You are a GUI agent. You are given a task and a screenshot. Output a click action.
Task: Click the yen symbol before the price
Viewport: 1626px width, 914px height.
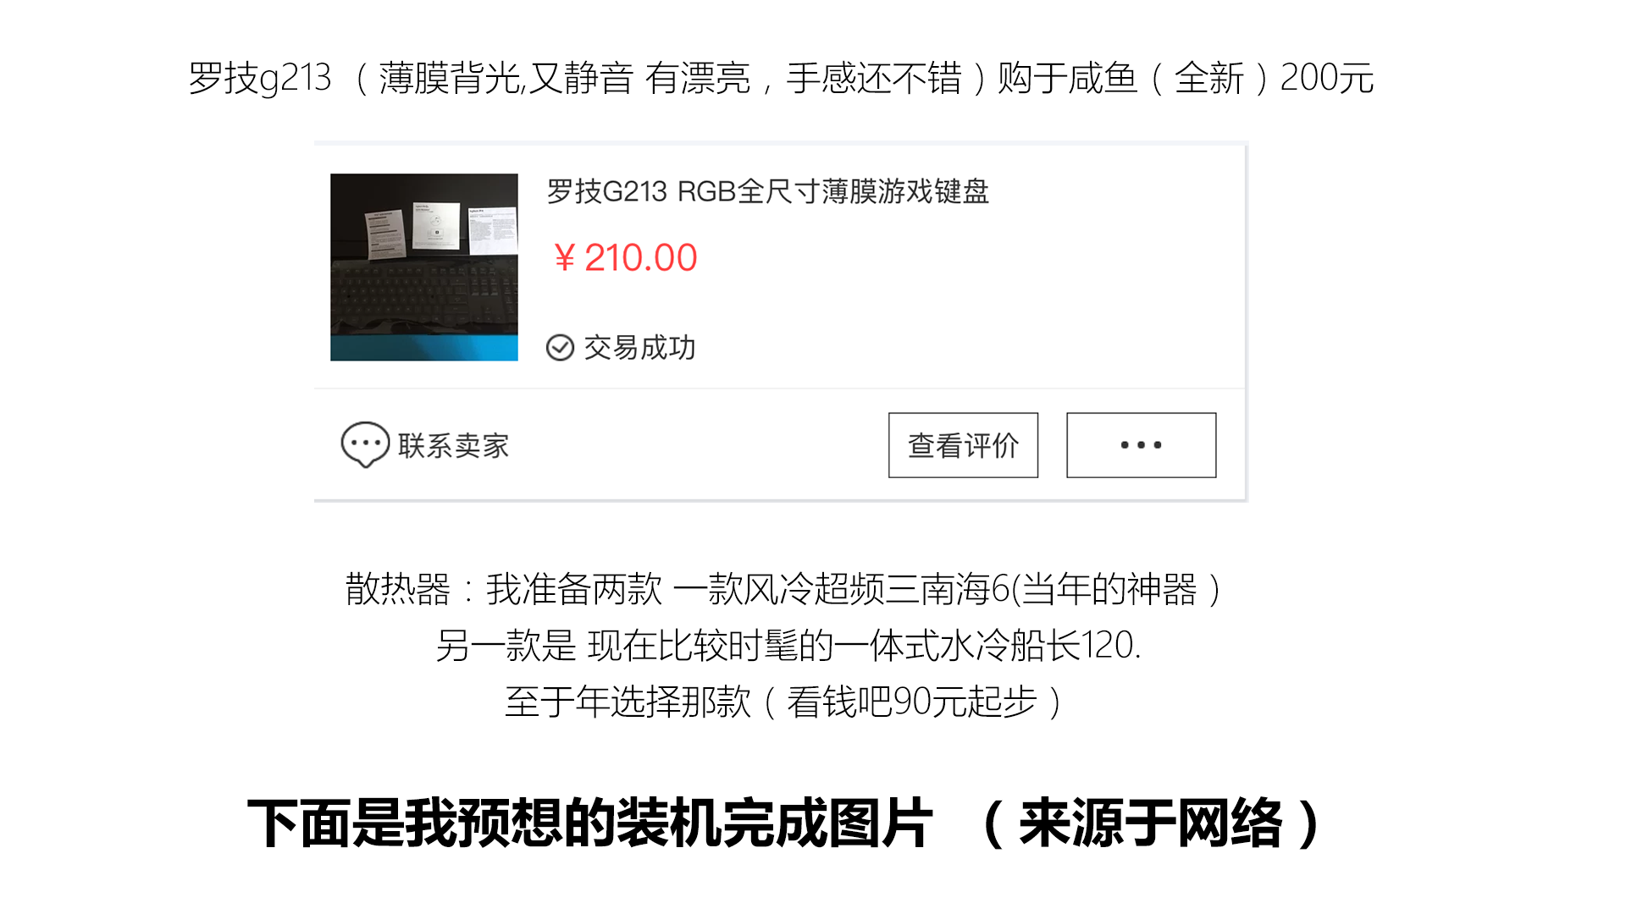click(x=565, y=258)
